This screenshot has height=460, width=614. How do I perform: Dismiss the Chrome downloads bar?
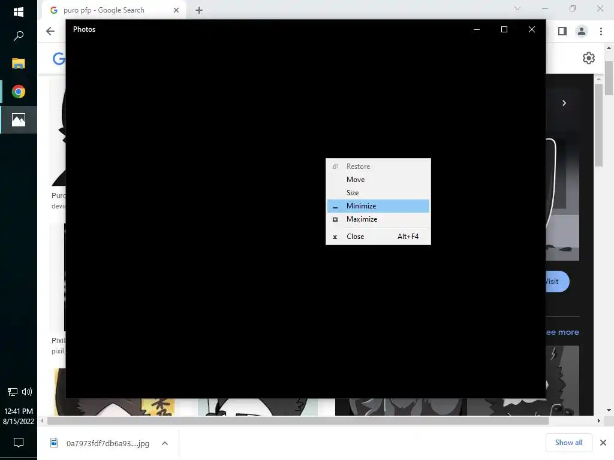coord(603,443)
